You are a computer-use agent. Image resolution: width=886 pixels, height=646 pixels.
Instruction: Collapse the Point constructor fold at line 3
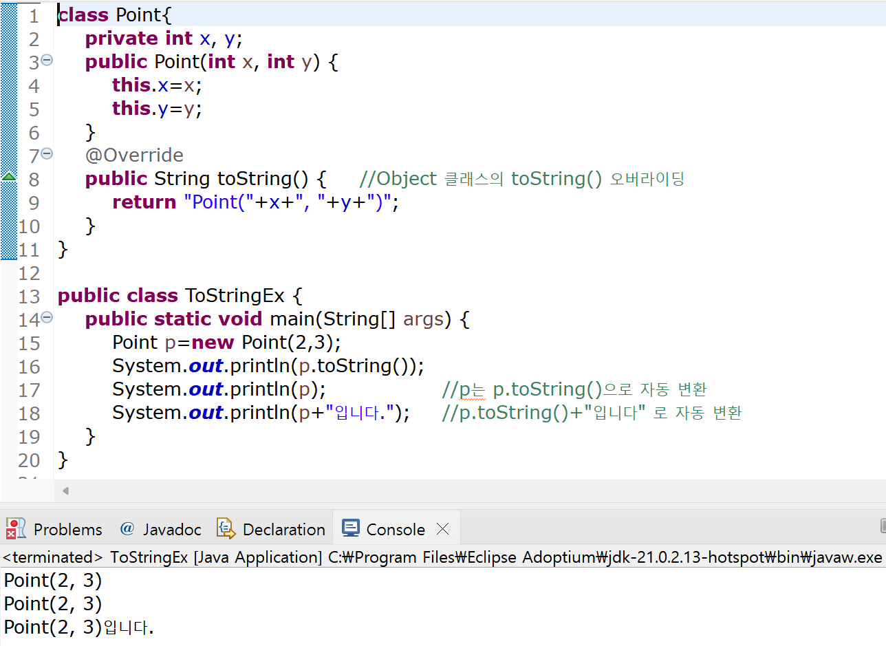47,61
